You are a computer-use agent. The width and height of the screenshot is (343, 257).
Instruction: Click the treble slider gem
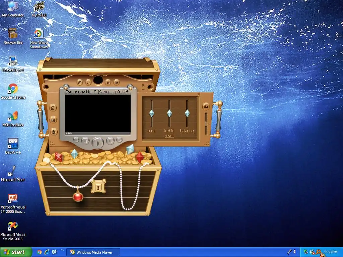[169, 113]
